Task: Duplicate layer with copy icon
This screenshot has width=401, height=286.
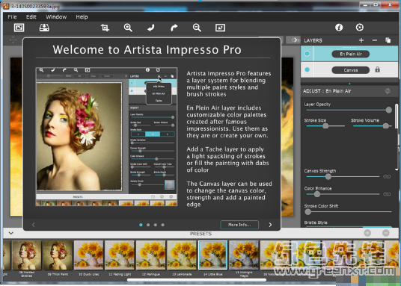Action: [x=388, y=40]
